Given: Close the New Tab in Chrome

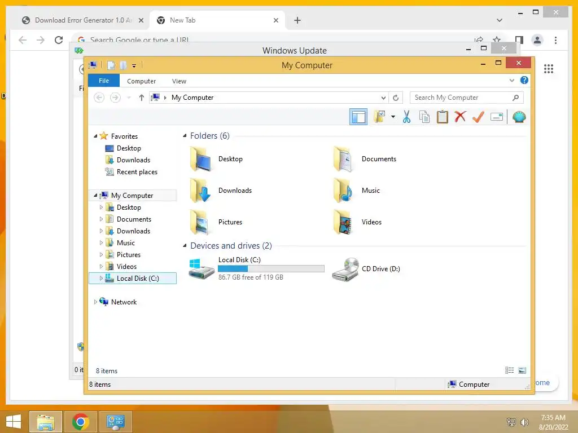Looking at the screenshot, I should pos(275,20).
